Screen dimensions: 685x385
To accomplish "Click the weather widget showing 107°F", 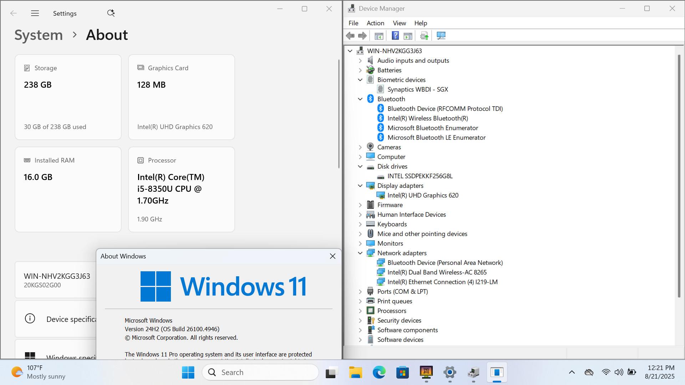I will click(39, 373).
